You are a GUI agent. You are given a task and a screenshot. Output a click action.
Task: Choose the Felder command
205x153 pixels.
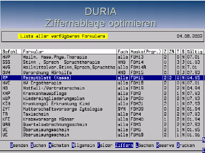[105, 145]
